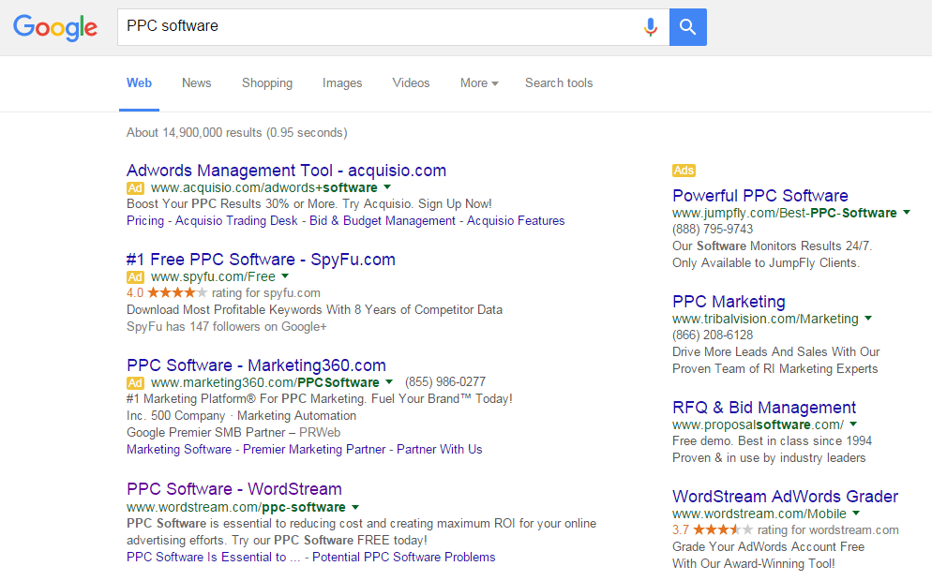Focus the search box containing PPC software
932x581 pixels.
click(375, 27)
